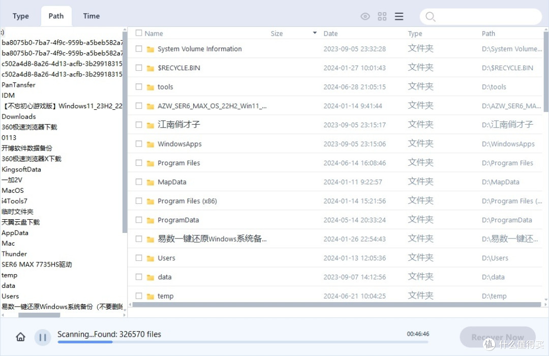Tick the tools folder checkbox
This screenshot has width=549, height=356.
pos(139,86)
